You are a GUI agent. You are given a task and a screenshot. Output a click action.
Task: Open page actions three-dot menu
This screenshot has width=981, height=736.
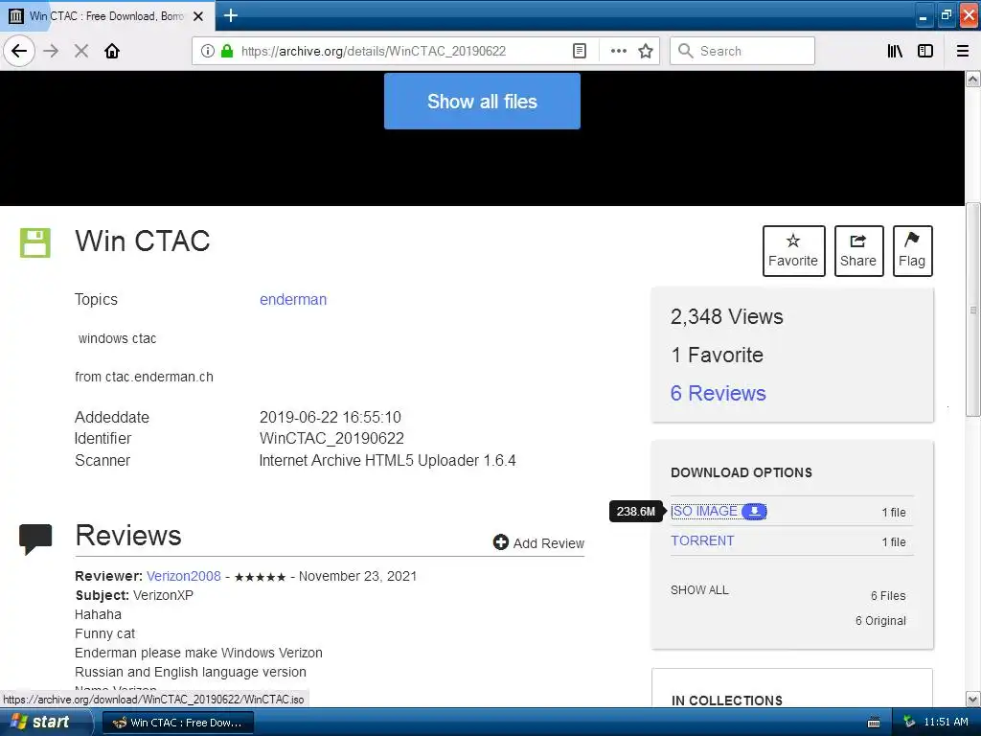[x=618, y=51]
